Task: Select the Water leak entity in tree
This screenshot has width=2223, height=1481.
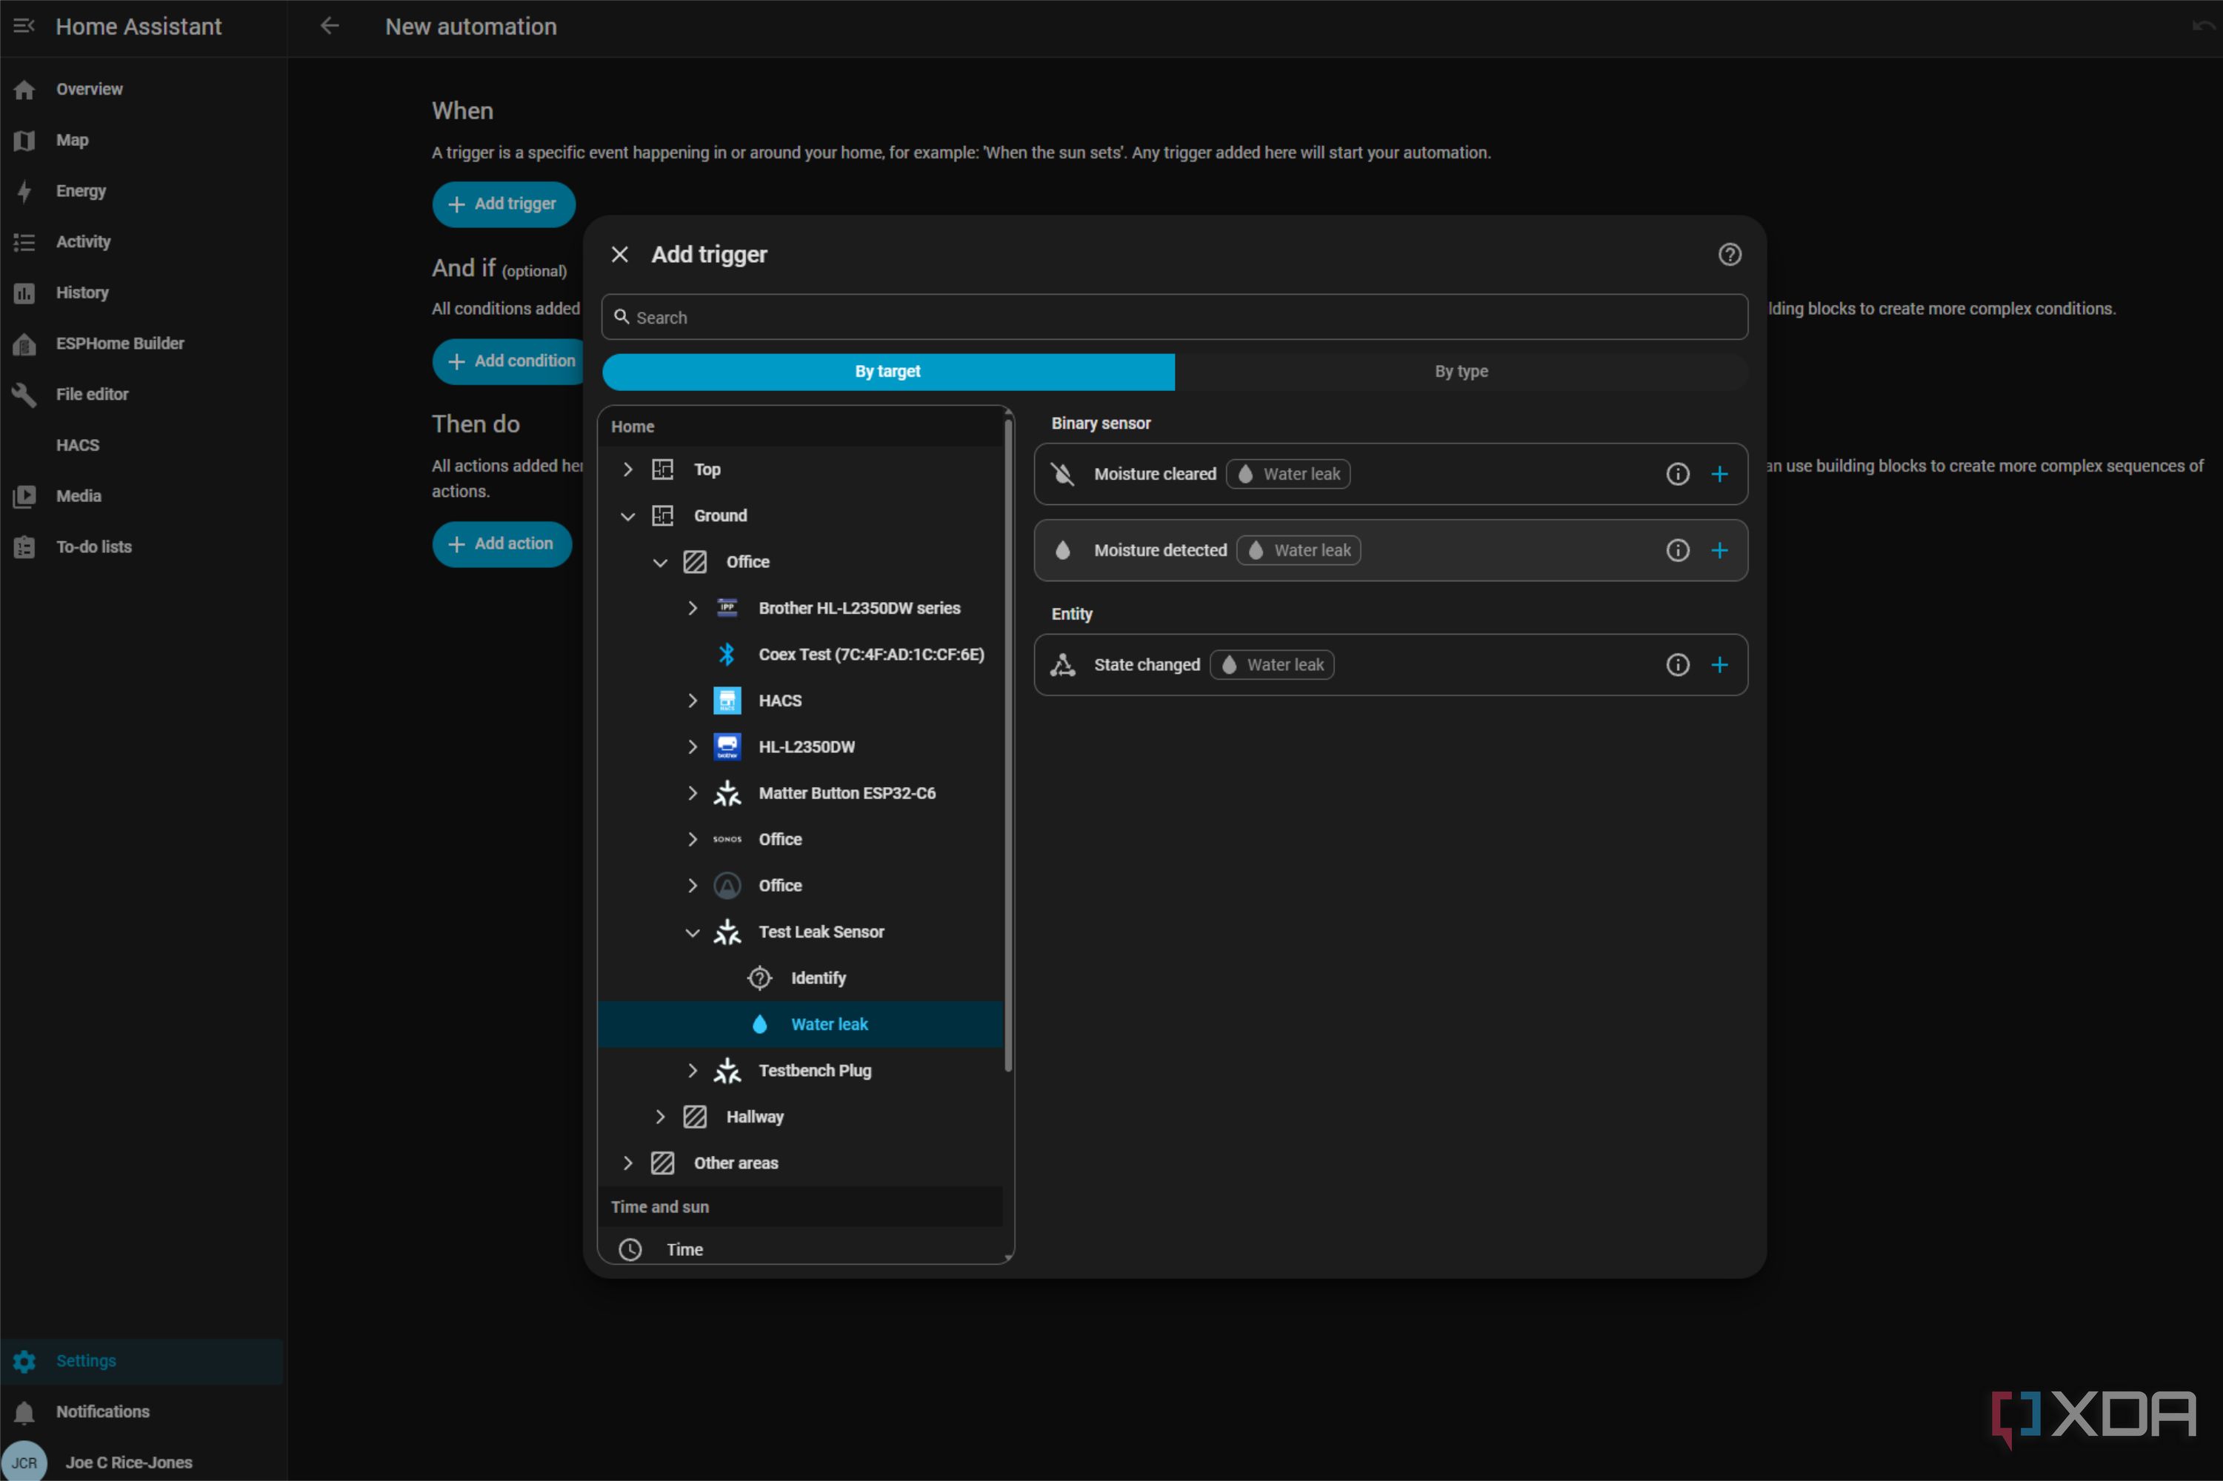Action: coord(800,1025)
